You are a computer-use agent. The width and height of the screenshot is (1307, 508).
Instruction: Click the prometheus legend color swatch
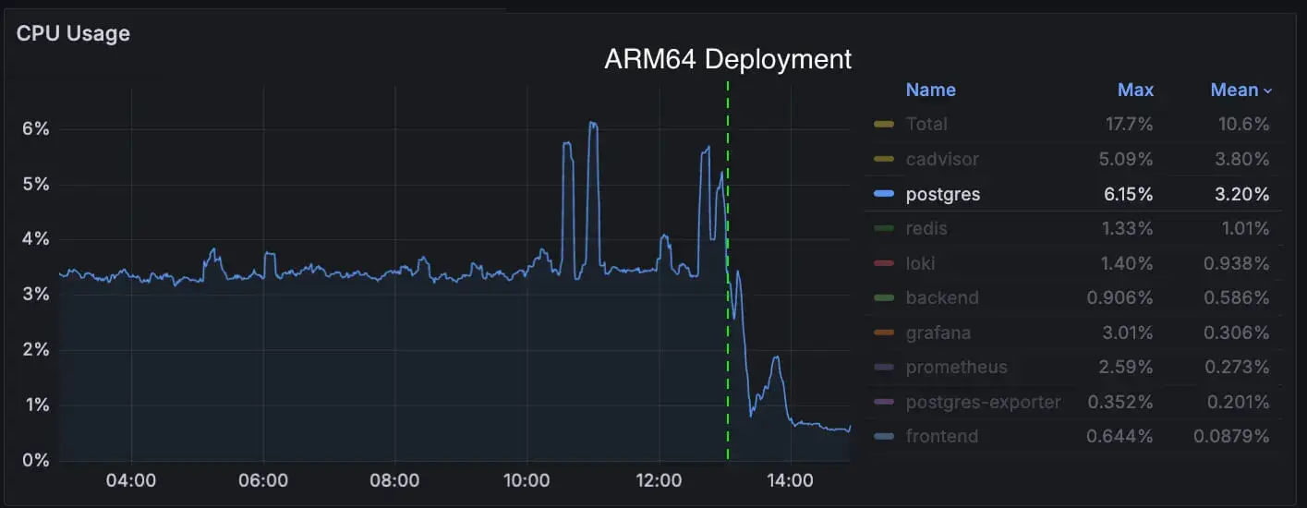pos(884,367)
